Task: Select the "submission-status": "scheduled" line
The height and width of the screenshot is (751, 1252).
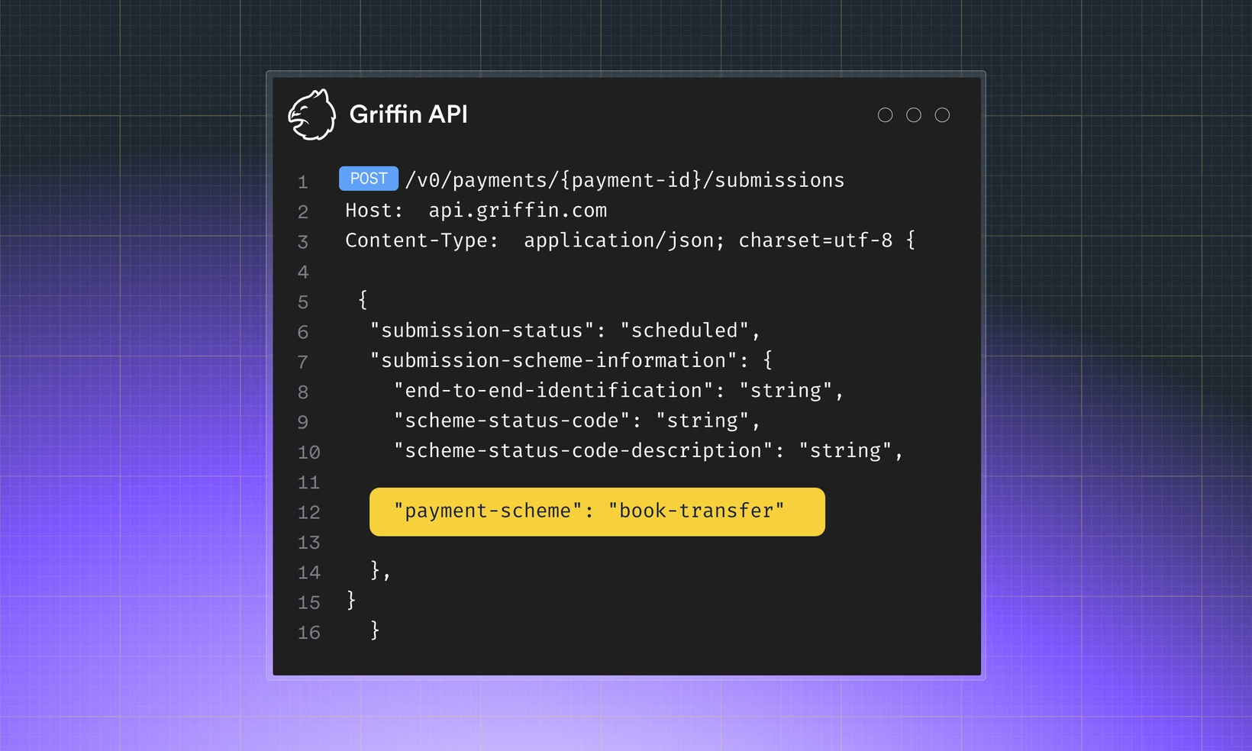Action: coord(565,330)
